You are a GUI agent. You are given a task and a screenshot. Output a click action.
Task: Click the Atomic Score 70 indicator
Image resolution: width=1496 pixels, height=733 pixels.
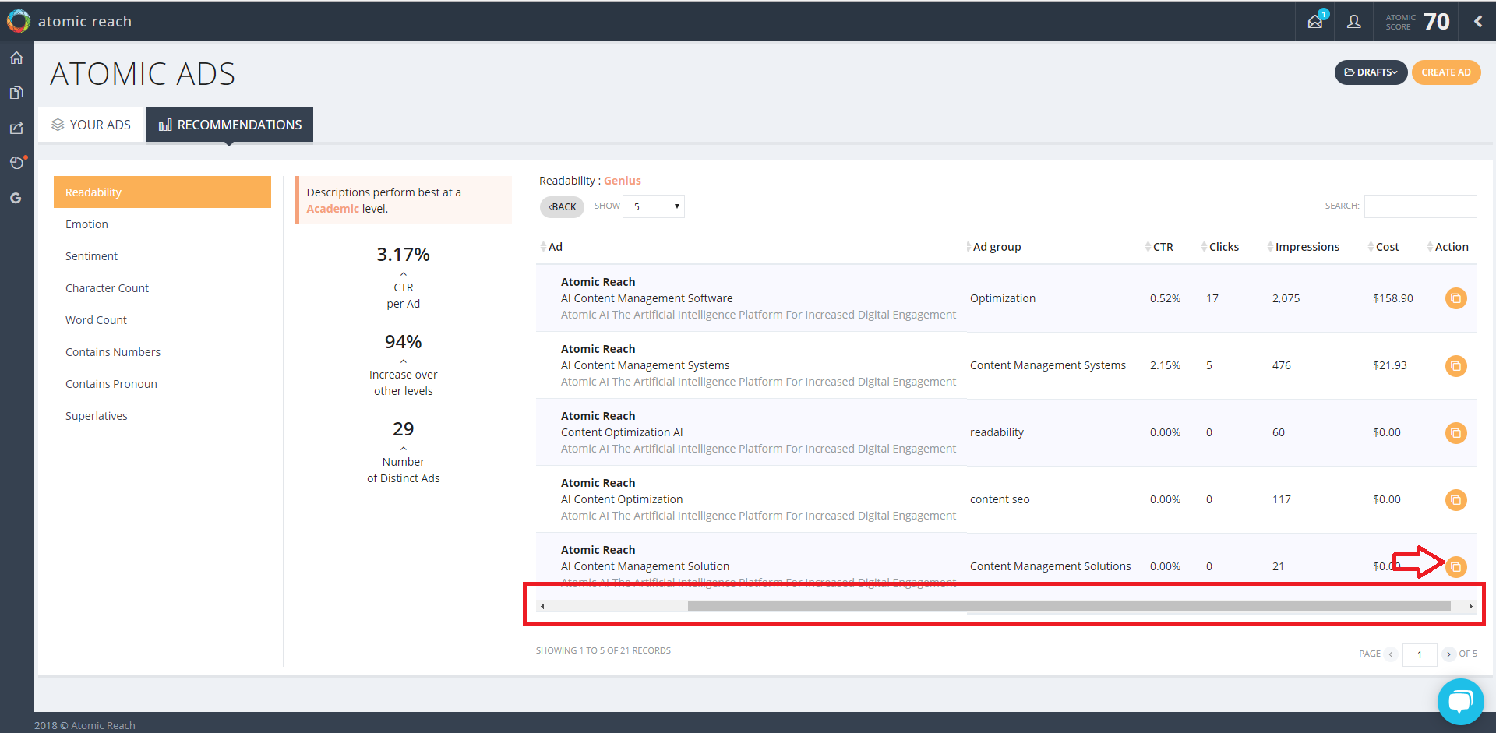(x=1417, y=22)
